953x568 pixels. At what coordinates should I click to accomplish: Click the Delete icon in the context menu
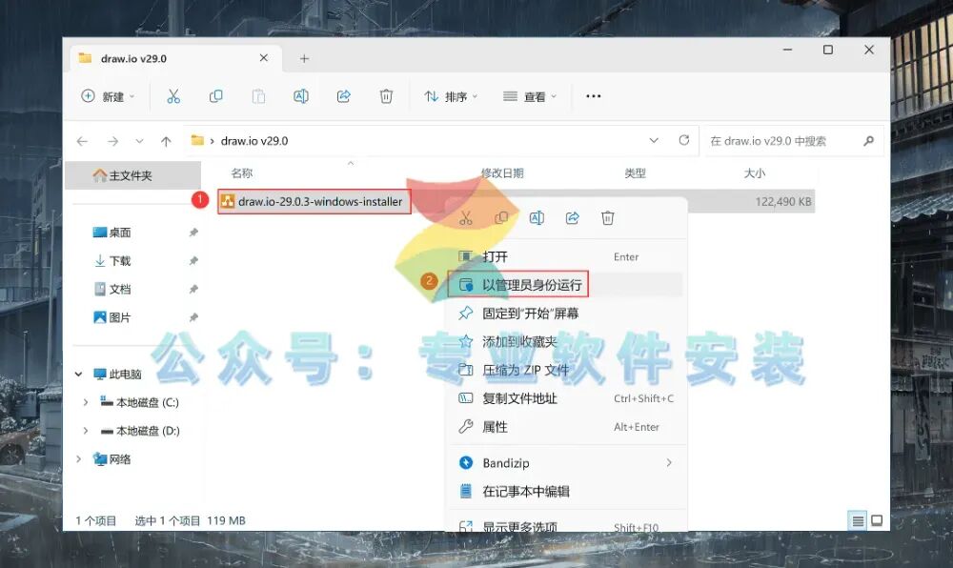coord(608,218)
